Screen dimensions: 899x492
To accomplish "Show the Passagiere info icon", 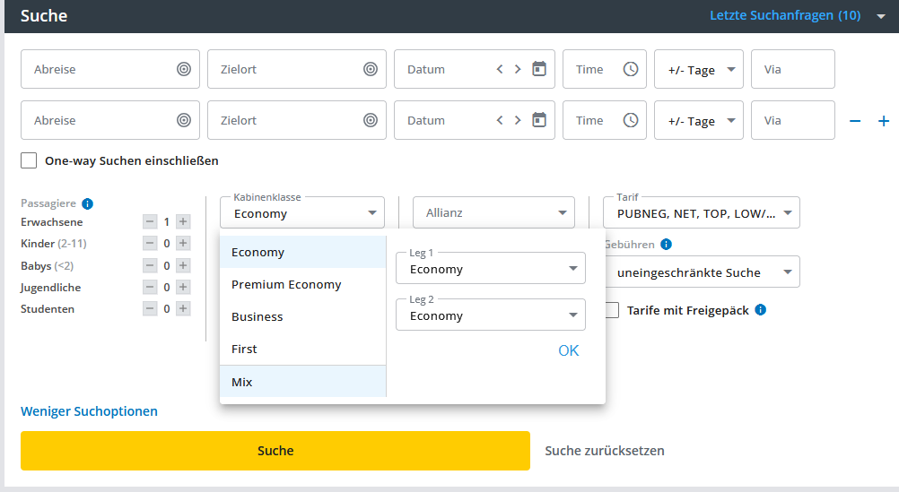I will (87, 203).
